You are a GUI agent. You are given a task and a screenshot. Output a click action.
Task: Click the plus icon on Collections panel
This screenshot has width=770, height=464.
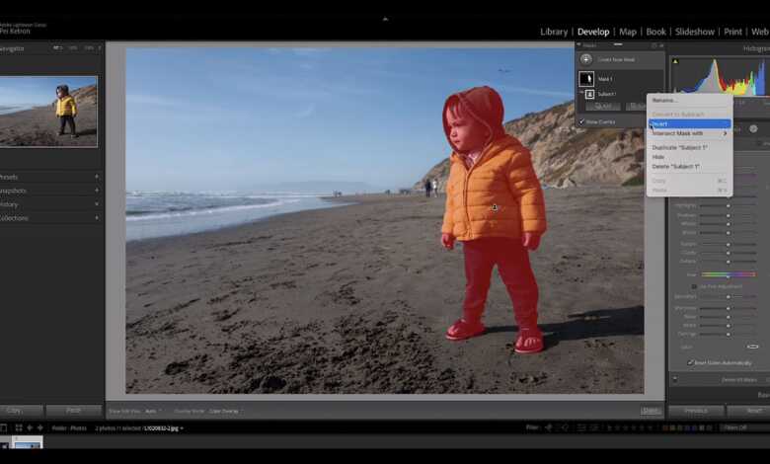[x=97, y=218]
